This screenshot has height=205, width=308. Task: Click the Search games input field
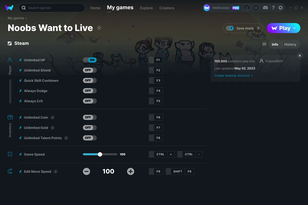pyautogui.click(x=52, y=8)
